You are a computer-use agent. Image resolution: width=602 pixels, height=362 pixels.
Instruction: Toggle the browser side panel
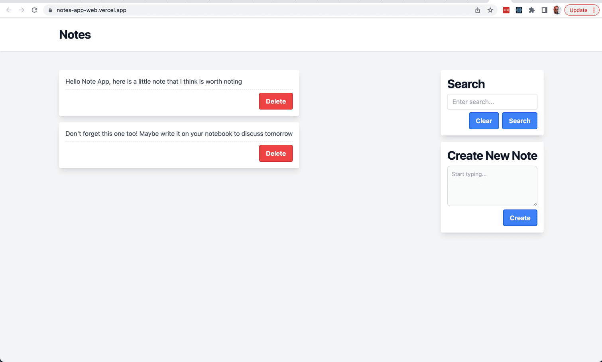(x=544, y=10)
